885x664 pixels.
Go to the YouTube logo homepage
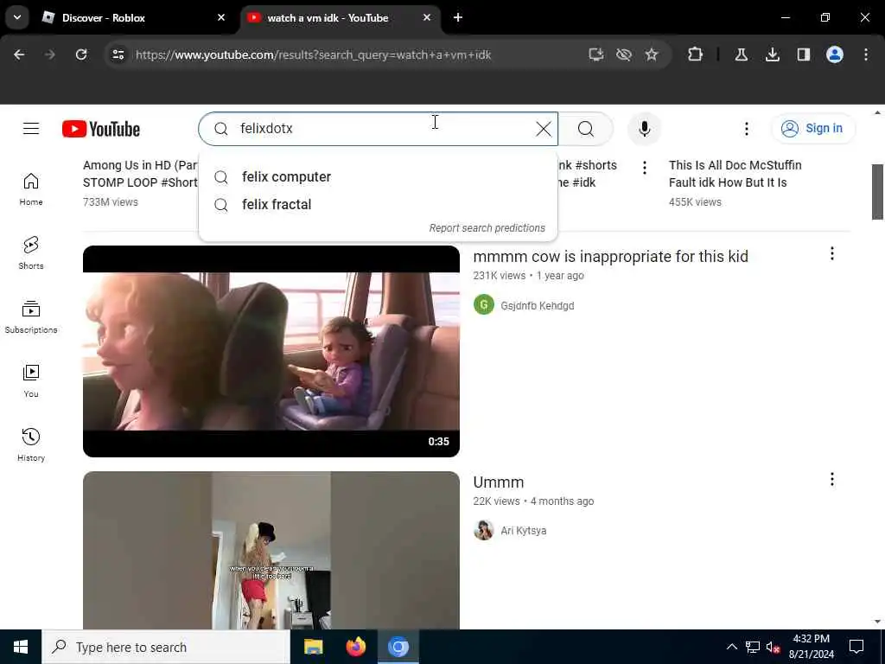click(101, 130)
